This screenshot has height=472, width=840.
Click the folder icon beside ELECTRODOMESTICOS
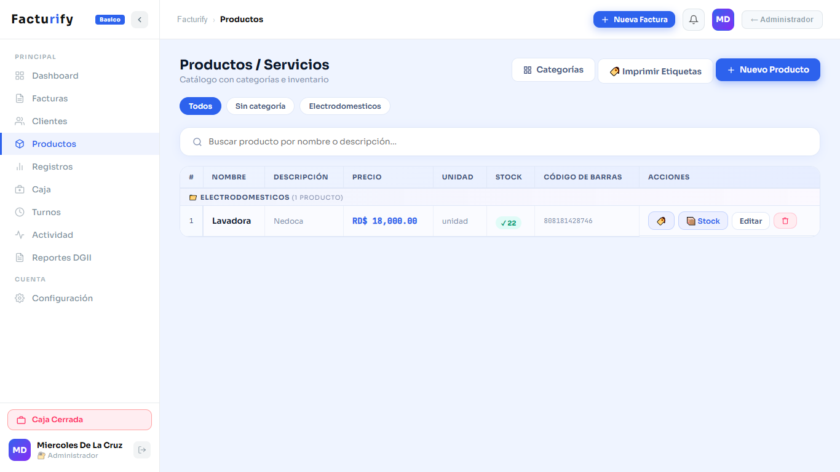click(x=193, y=197)
